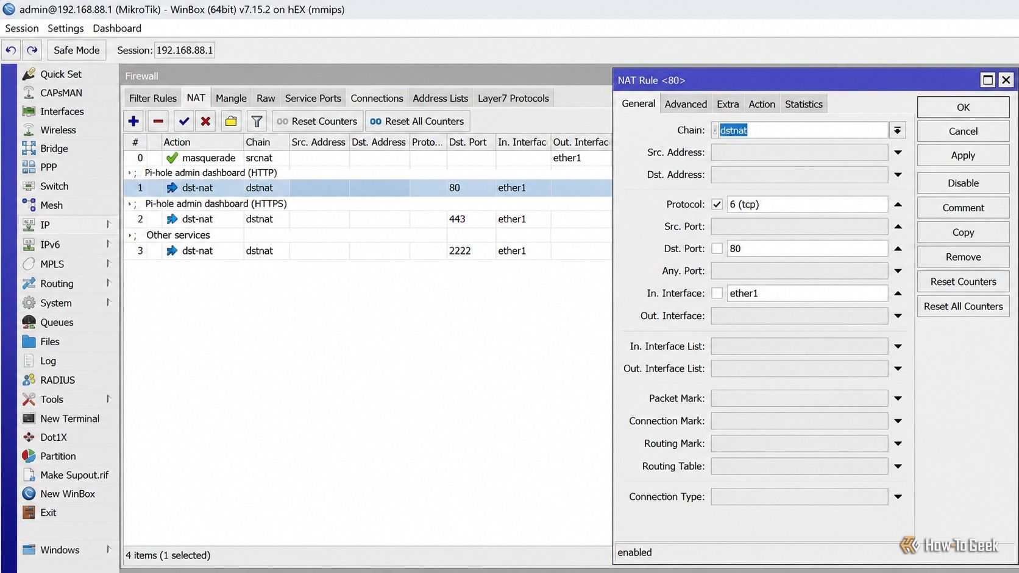Expand the IP submenu in sidebar
Screen dimensions: 1019x573
tap(108, 224)
